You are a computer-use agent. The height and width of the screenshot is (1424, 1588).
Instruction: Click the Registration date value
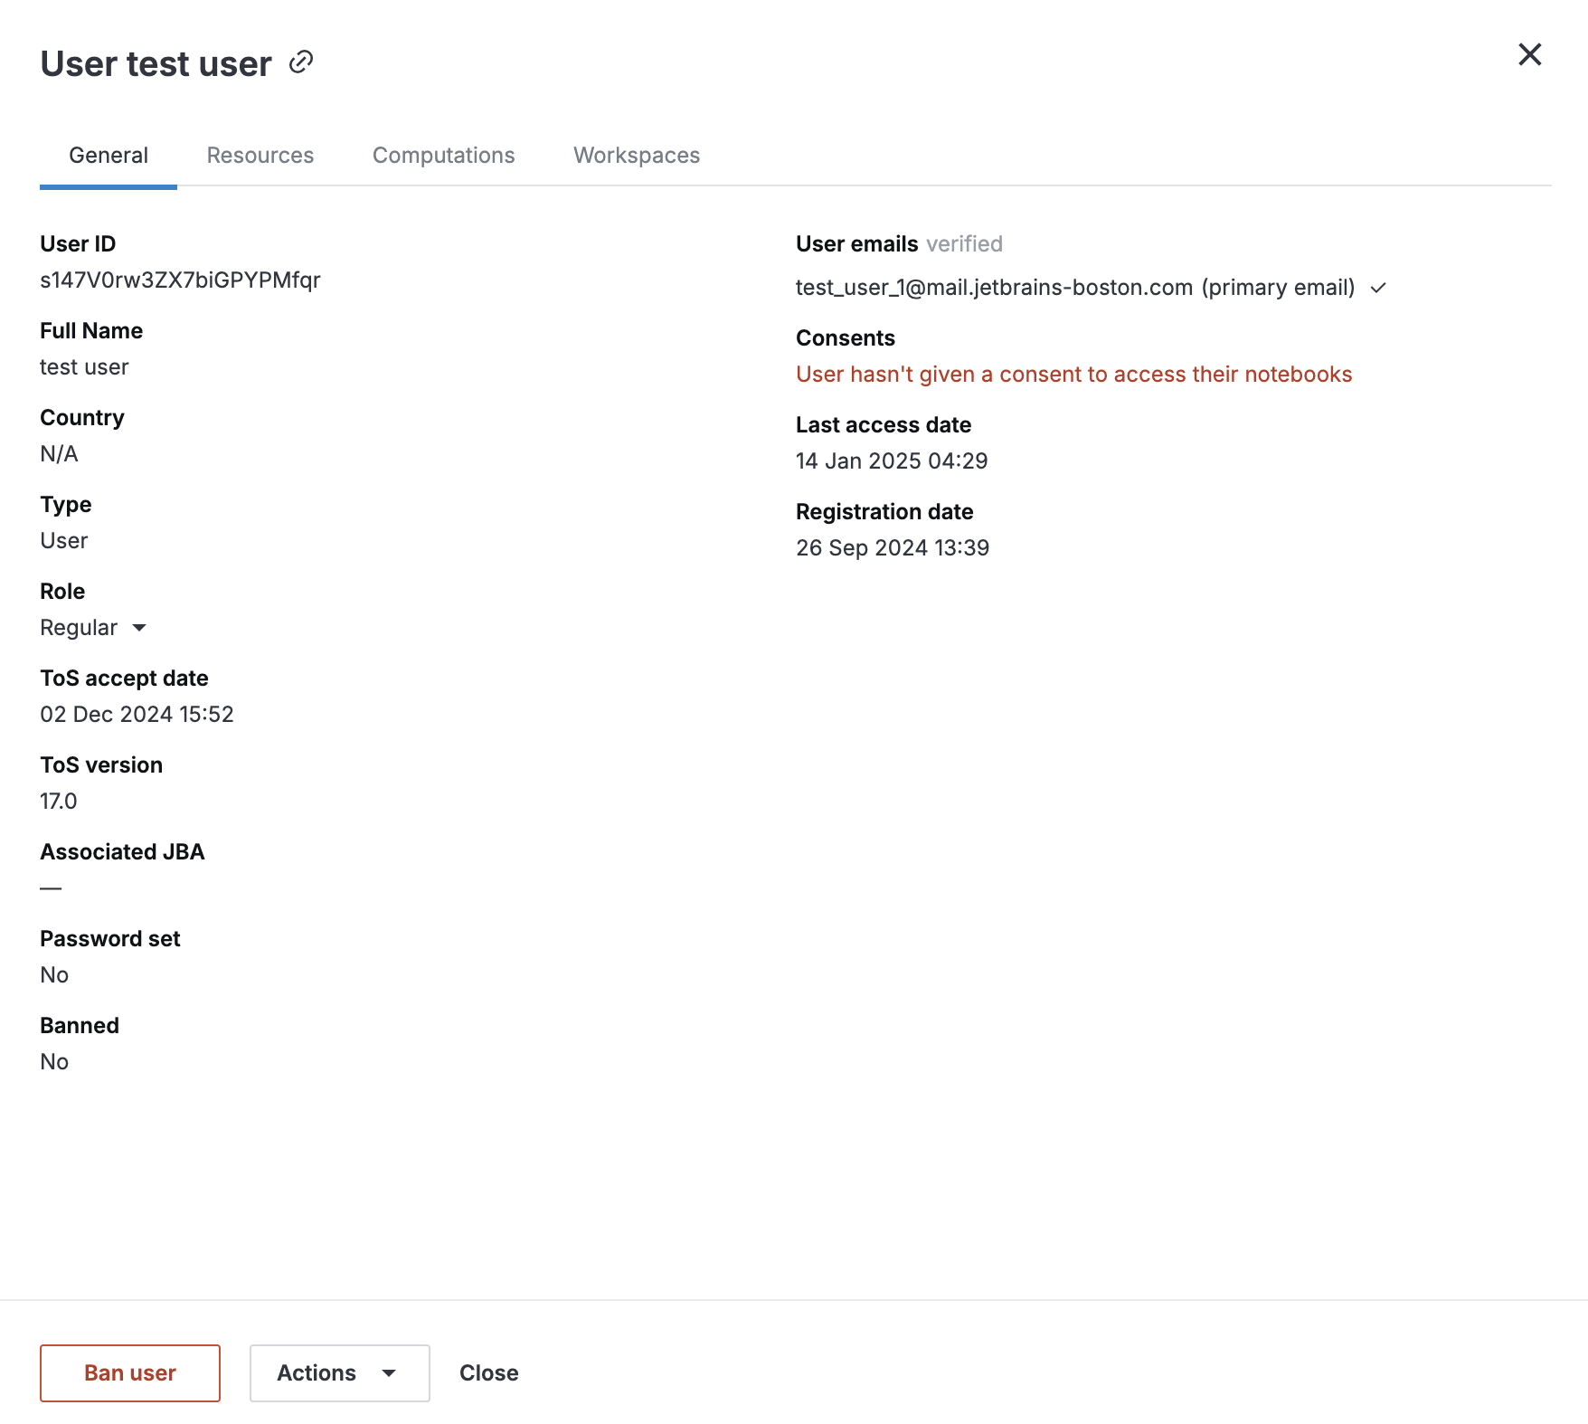pos(893,548)
